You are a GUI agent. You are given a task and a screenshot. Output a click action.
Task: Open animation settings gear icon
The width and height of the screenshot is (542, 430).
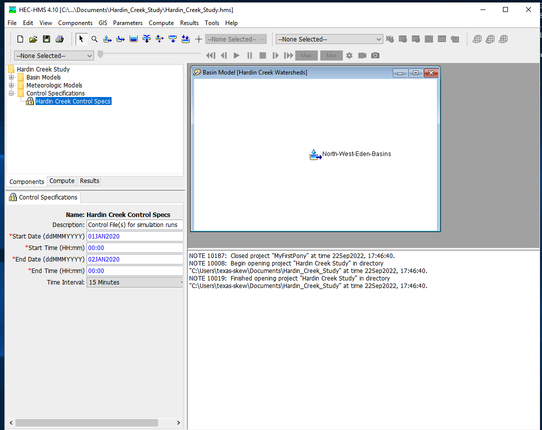pyautogui.click(x=349, y=55)
